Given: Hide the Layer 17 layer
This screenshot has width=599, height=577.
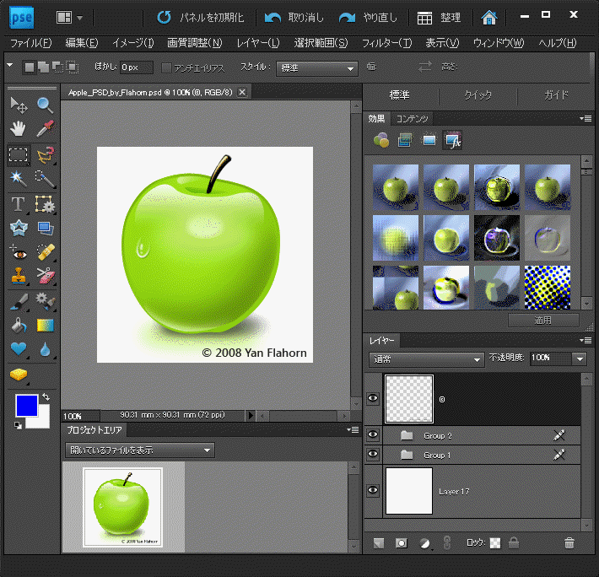Looking at the screenshot, I should point(373,491).
